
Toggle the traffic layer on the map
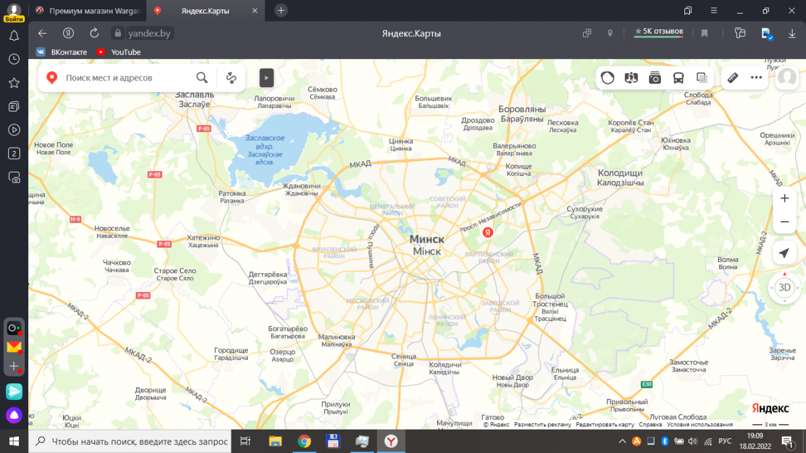607,78
